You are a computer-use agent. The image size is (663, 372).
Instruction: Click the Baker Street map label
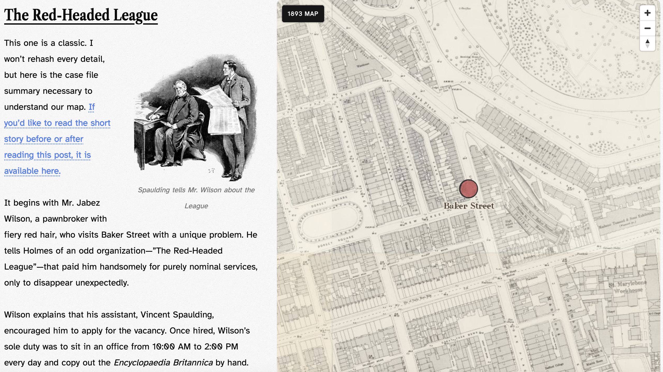click(469, 206)
